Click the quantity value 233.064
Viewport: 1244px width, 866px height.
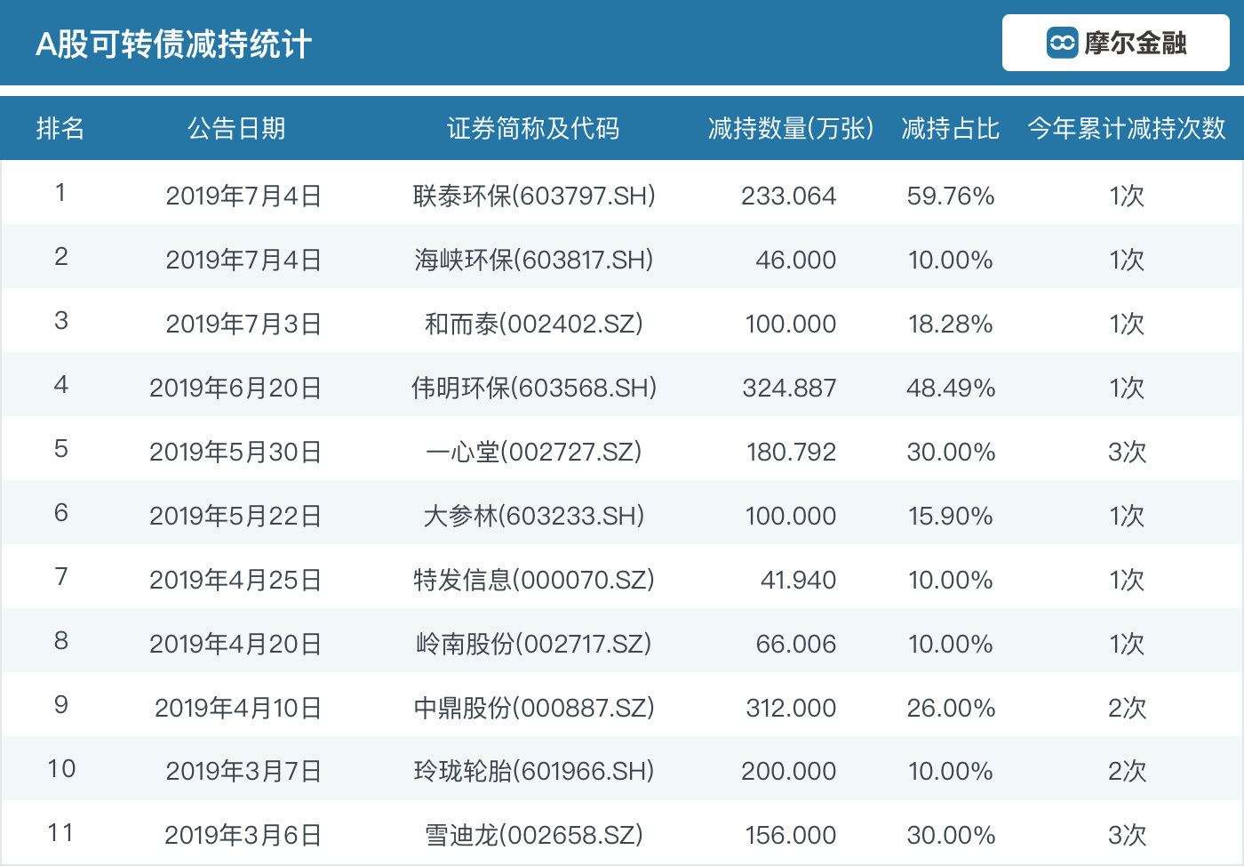click(789, 196)
